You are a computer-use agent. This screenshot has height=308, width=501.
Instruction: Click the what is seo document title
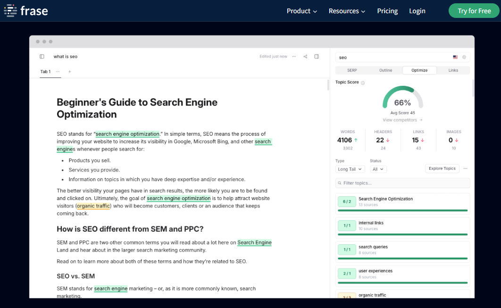click(66, 57)
